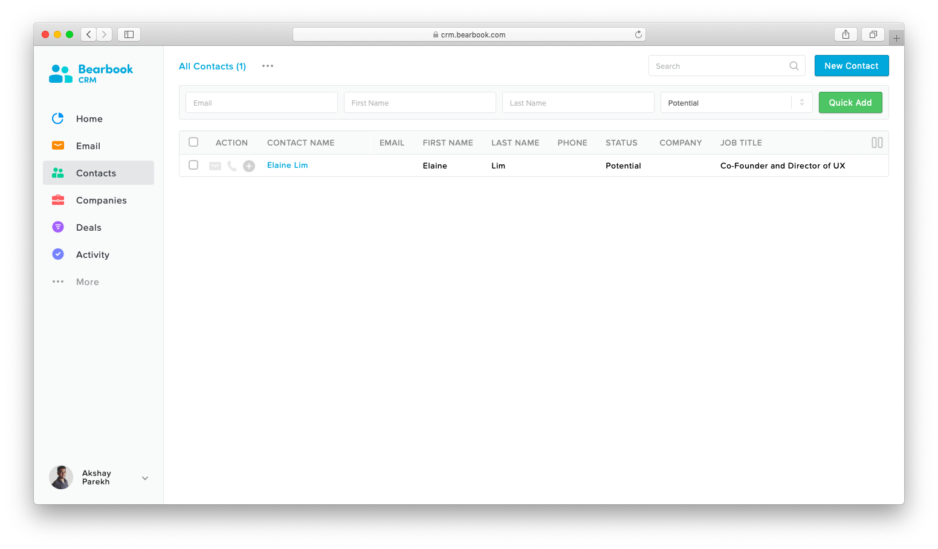Screen dimensions: 938x549
Task: Sort by STATUS column header
Action: click(621, 143)
